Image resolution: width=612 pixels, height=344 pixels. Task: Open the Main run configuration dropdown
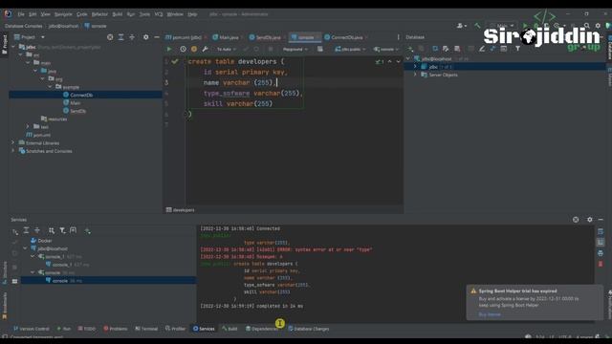click(502, 26)
